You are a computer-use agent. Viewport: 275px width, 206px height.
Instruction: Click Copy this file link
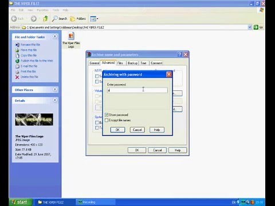point(29,56)
